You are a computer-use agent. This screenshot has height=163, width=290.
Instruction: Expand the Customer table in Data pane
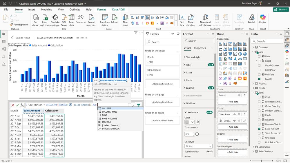click(253, 47)
